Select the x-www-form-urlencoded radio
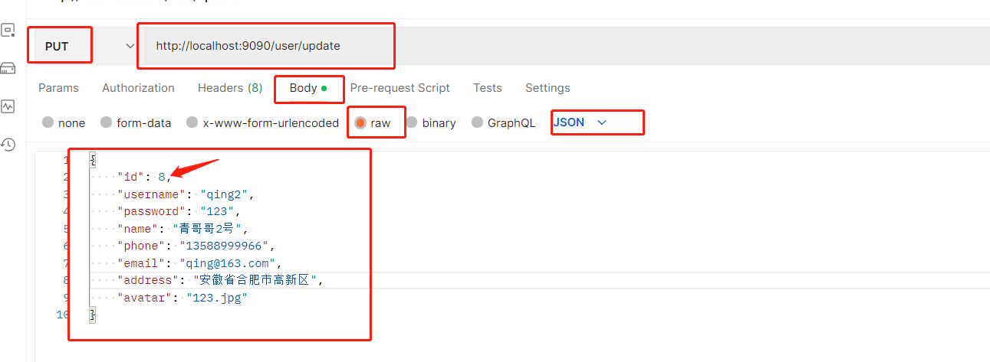 192,122
